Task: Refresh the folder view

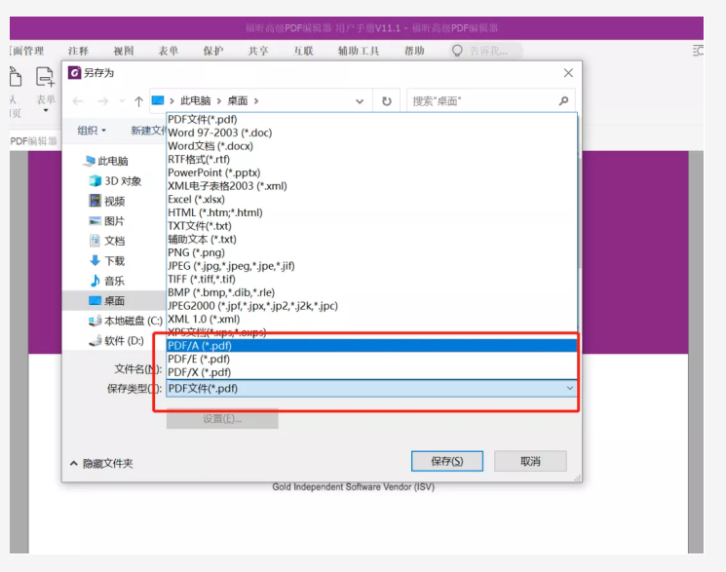Action: [x=387, y=101]
